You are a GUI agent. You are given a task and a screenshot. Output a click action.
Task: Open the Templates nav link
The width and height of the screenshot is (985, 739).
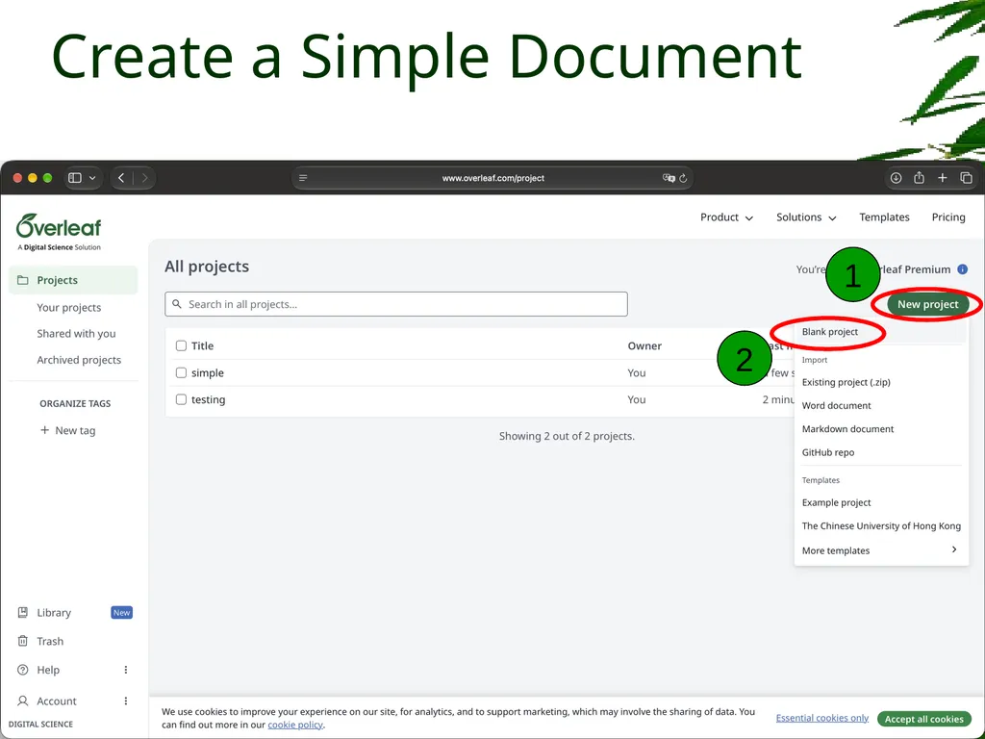pos(884,217)
